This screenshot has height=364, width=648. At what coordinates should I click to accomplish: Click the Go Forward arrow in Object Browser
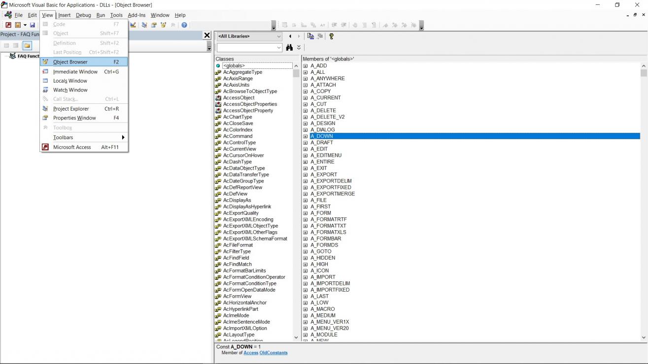point(299,36)
